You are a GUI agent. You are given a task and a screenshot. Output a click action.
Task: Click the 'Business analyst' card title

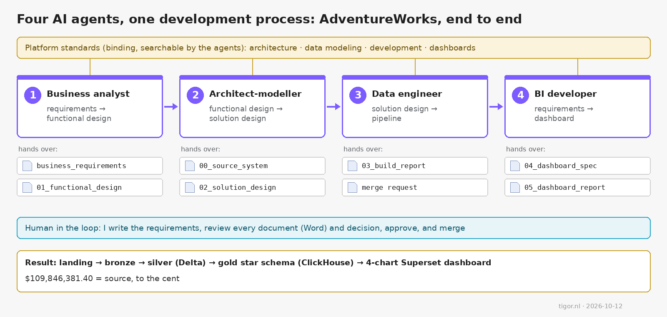point(88,94)
